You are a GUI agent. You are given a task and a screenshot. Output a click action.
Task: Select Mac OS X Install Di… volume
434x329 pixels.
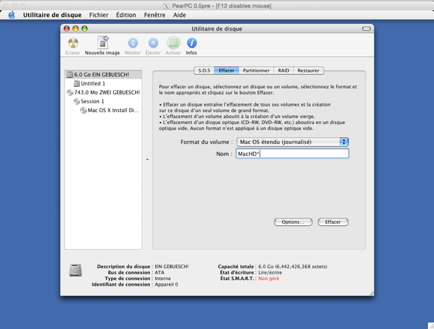coord(104,111)
